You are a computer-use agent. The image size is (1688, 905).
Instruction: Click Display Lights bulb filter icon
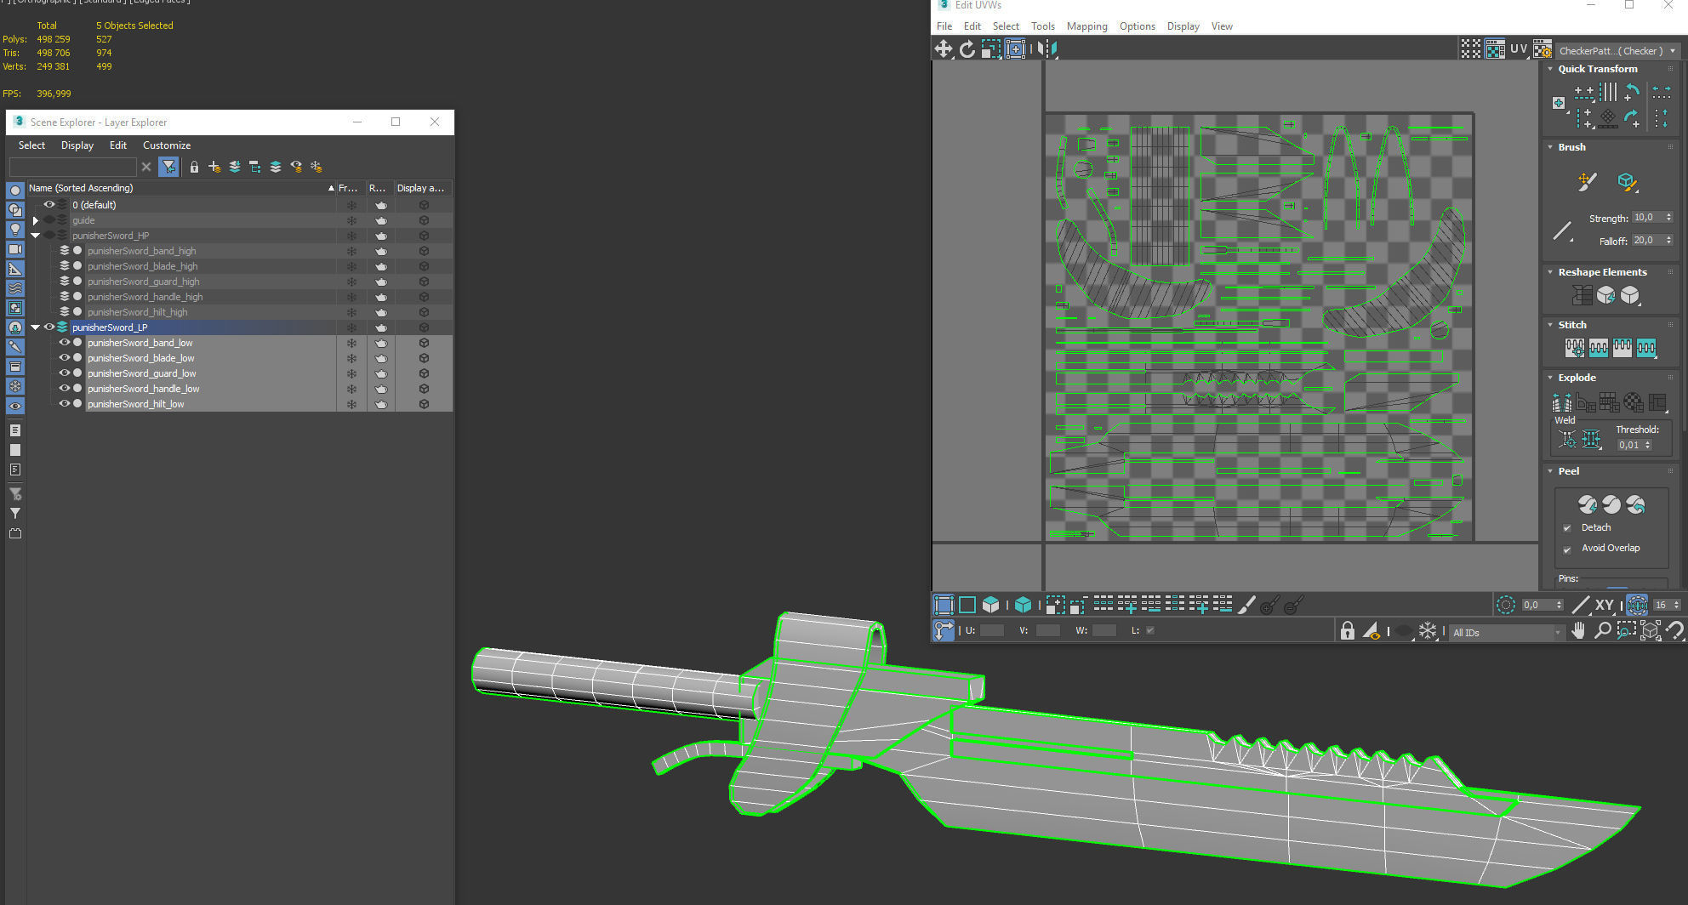[x=15, y=230]
